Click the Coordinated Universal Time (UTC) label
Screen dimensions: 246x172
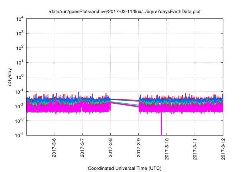point(125,168)
